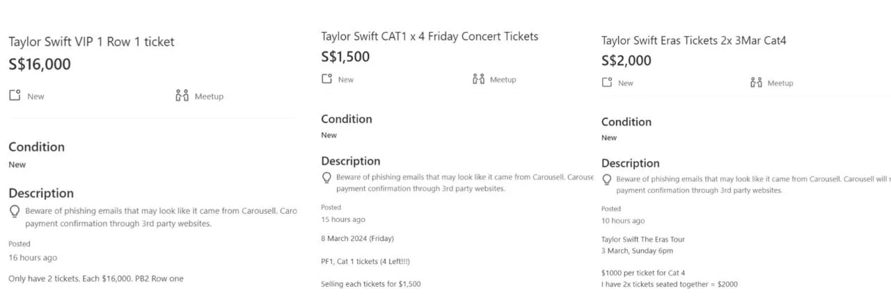Click the S$1,500 price
This screenshot has width=891, height=302.
coord(345,57)
